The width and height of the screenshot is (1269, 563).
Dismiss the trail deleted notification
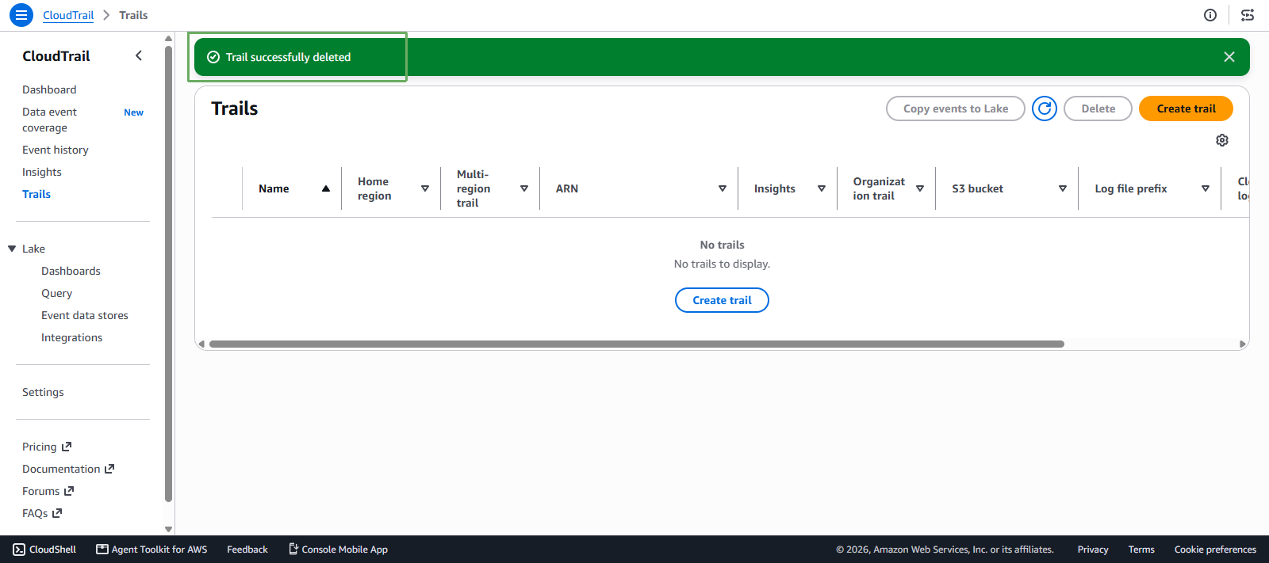[x=1229, y=57]
